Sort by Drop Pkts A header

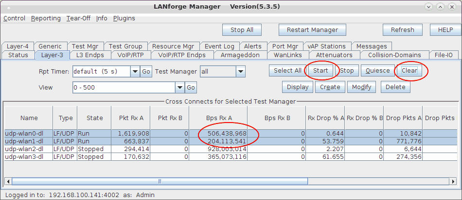[403, 118]
